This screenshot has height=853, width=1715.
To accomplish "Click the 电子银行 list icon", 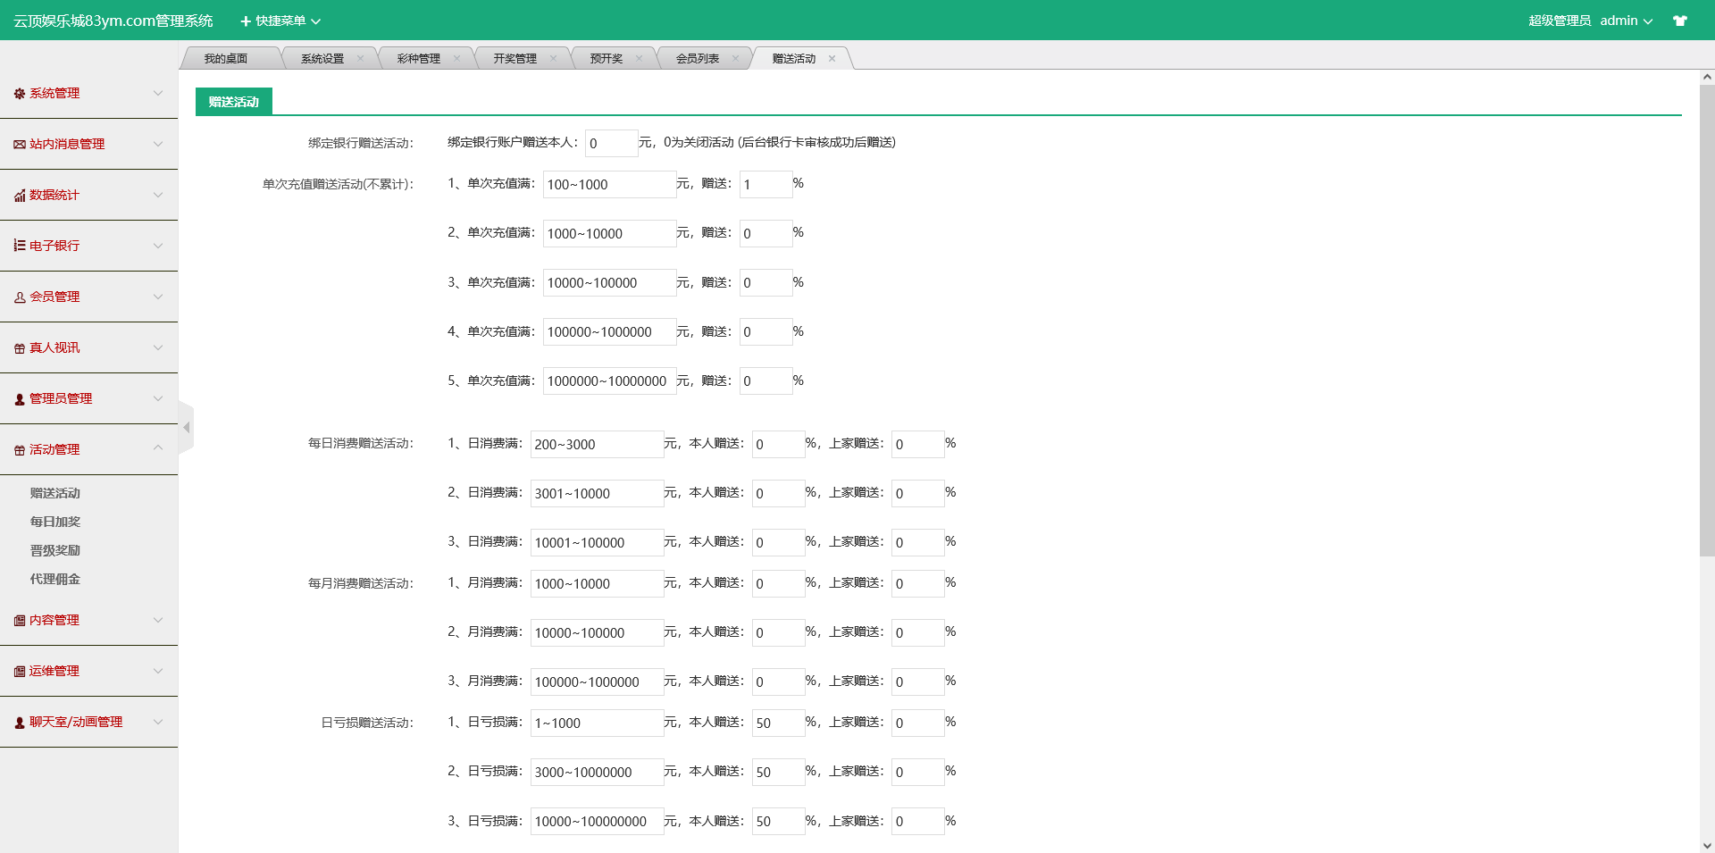I will click(x=19, y=246).
